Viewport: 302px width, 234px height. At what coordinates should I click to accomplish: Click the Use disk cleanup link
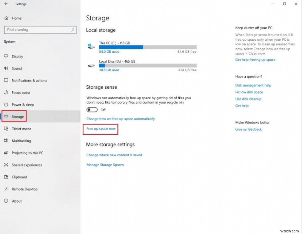[248, 99]
